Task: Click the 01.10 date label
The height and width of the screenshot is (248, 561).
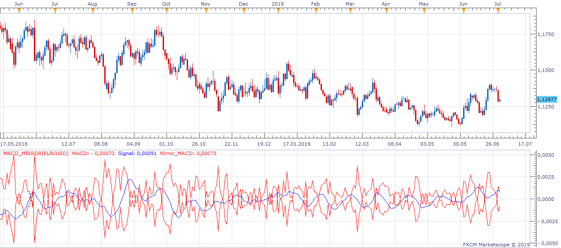Action: click(166, 144)
